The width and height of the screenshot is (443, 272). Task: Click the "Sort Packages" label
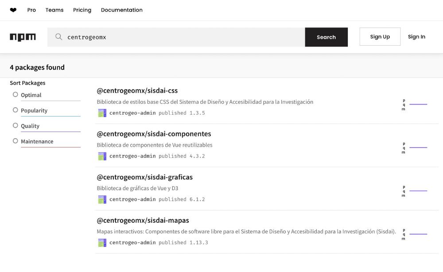[x=27, y=83]
